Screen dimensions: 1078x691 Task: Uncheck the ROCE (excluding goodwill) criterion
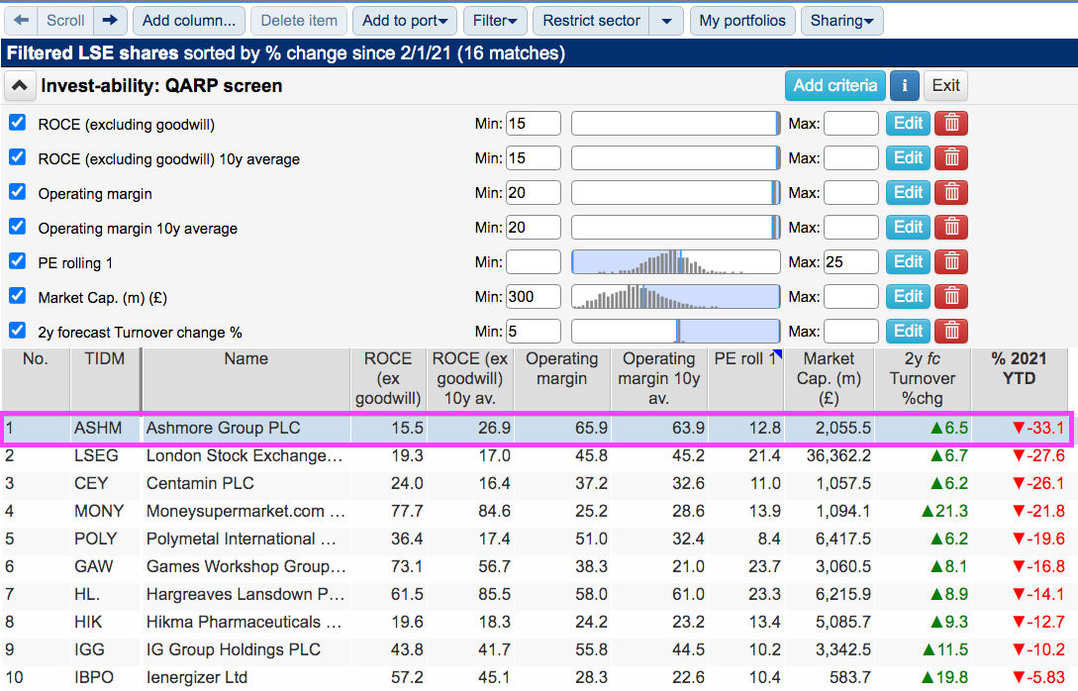tap(17, 123)
